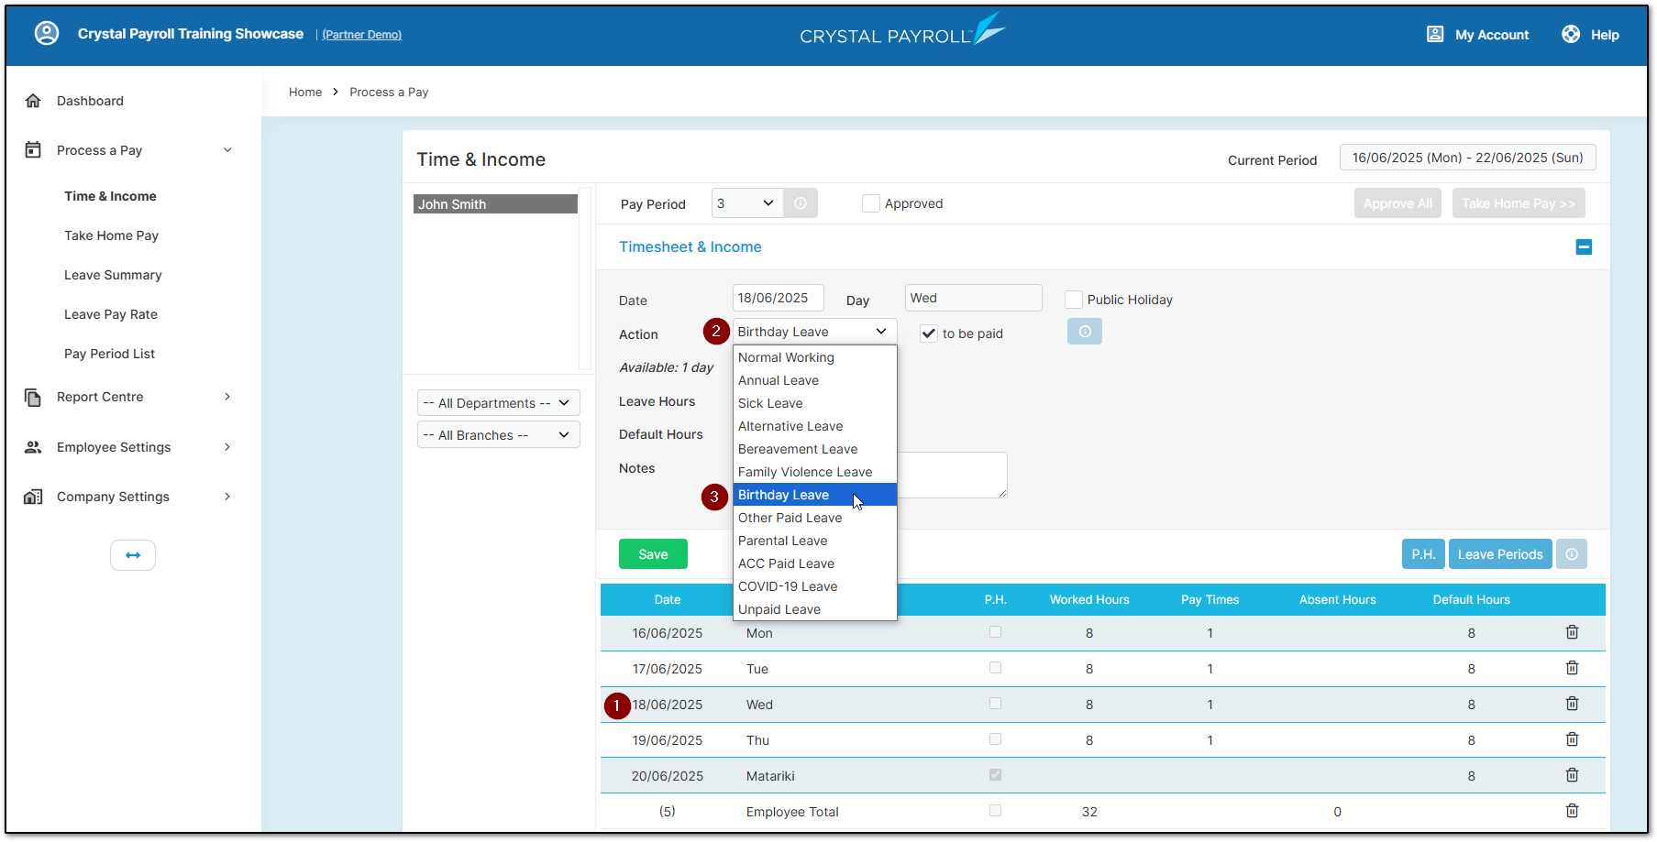Untick the to be paid checkbox

click(x=929, y=334)
